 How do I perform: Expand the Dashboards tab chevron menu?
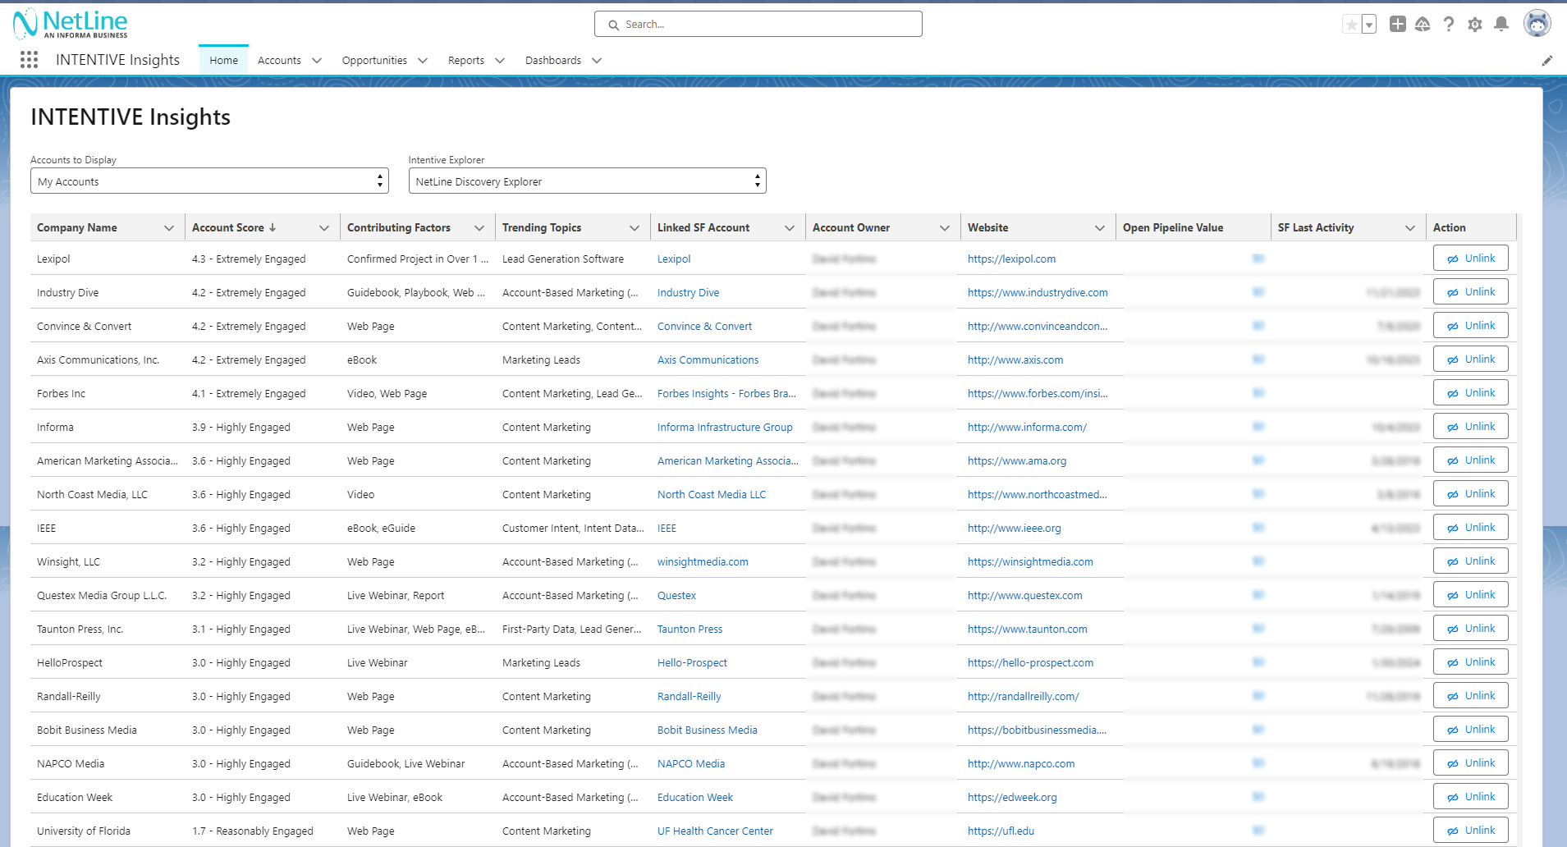[x=597, y=60]
